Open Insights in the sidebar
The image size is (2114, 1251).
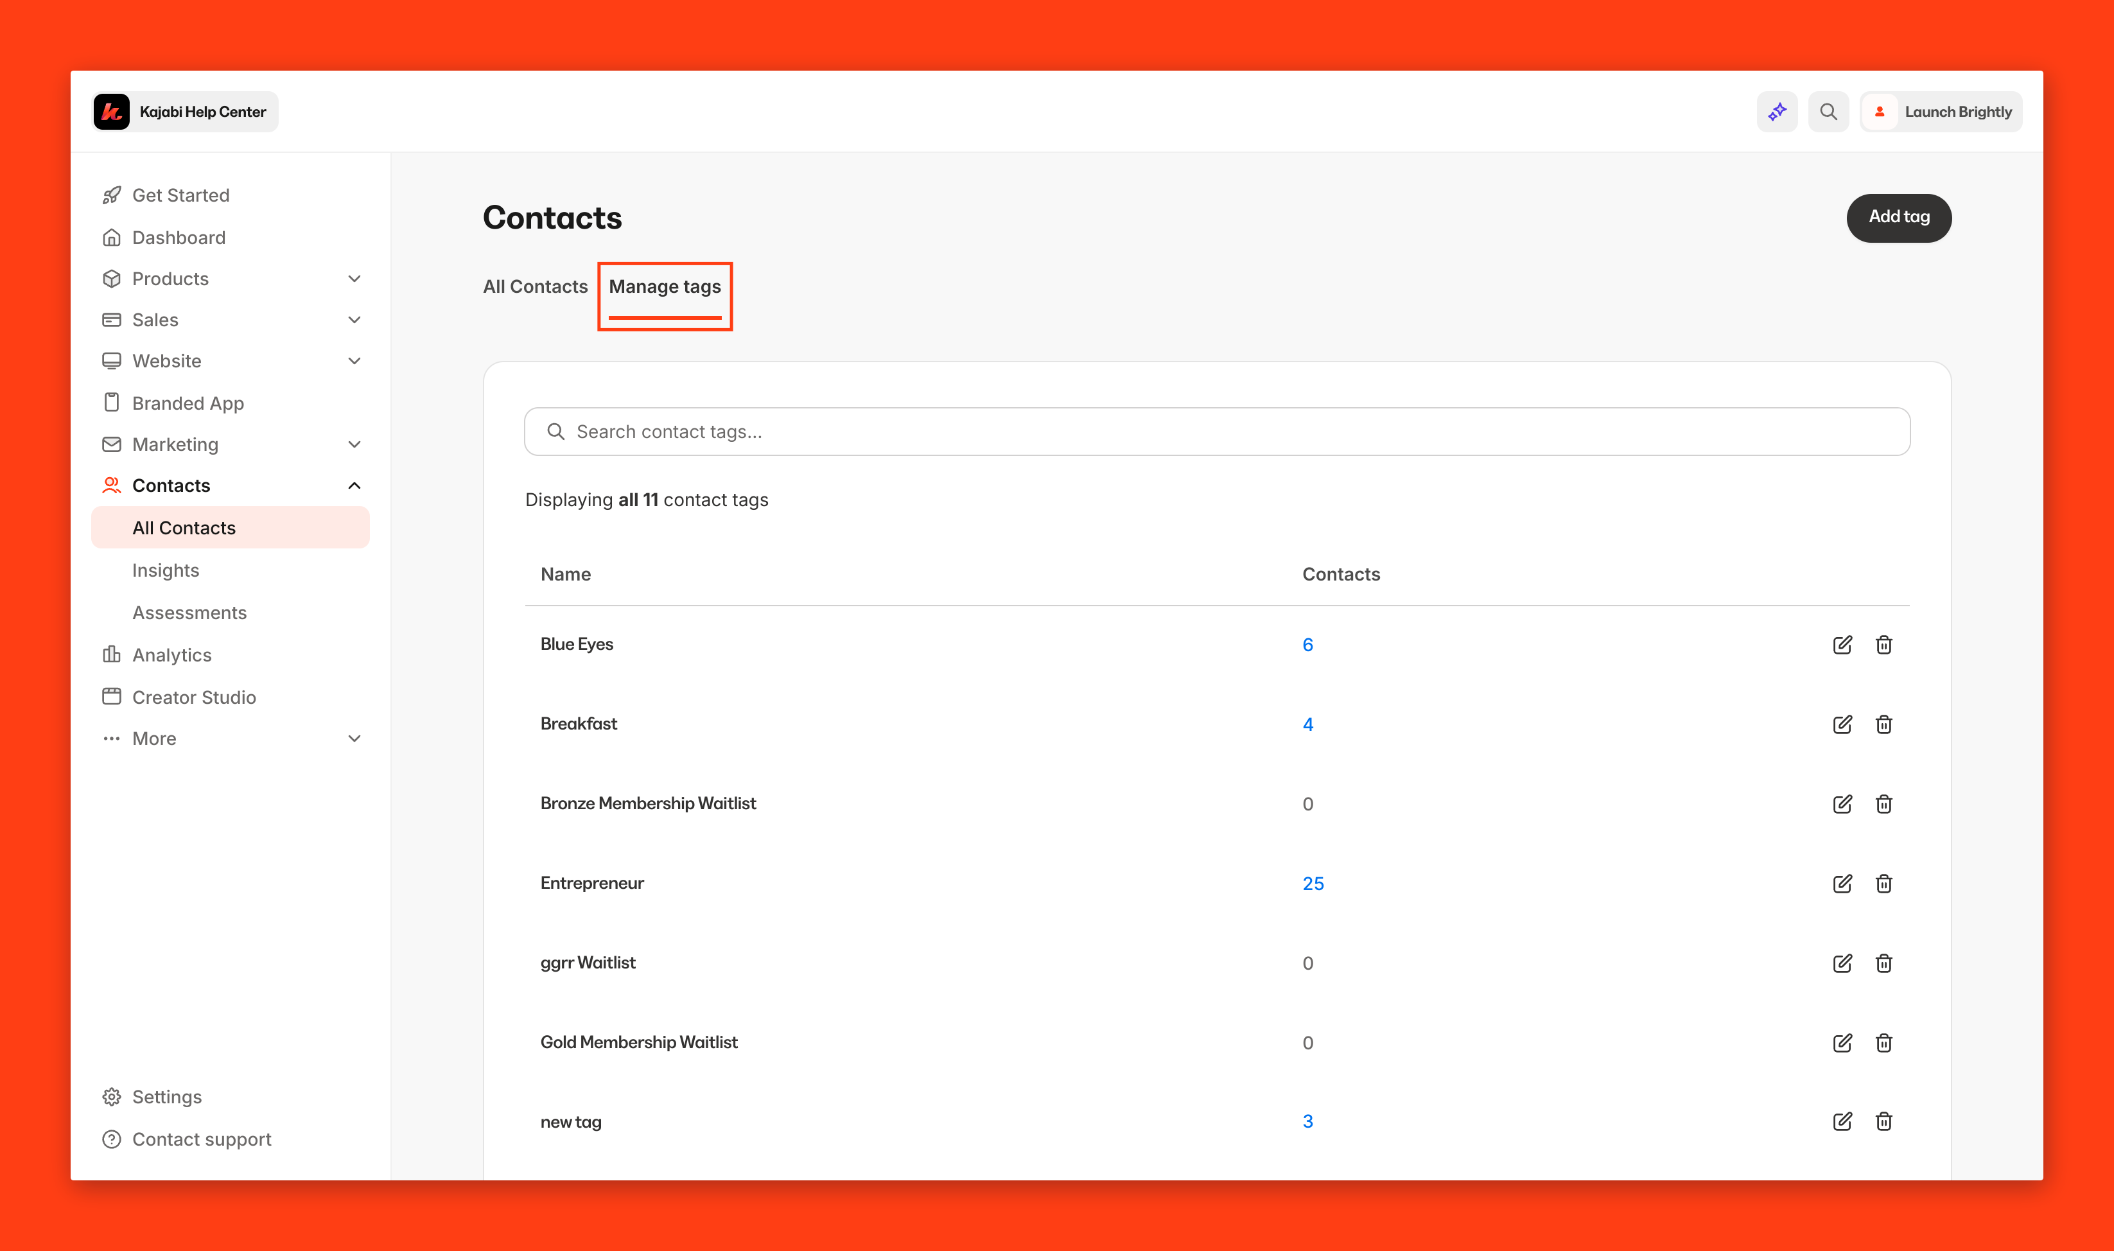pyautogui.click(x=165, y=571)
